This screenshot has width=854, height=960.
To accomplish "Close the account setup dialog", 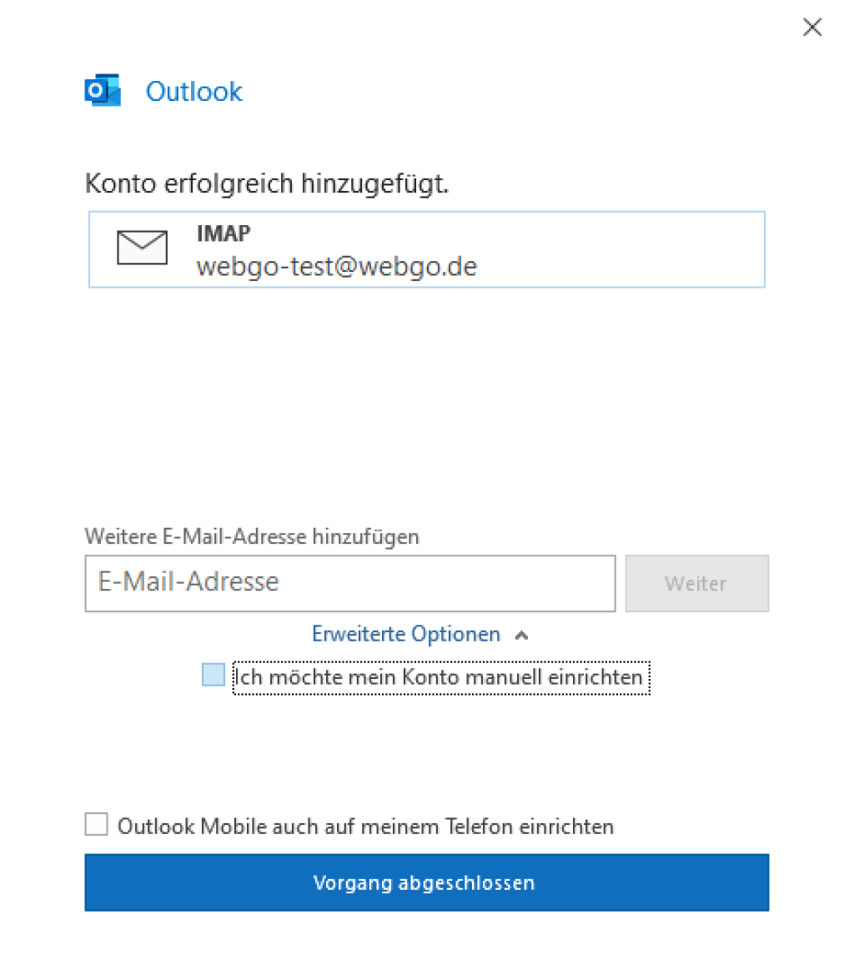I will pyautogui.click(x=811, y=28).
